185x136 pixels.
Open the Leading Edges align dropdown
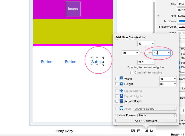tap(155, 109)
